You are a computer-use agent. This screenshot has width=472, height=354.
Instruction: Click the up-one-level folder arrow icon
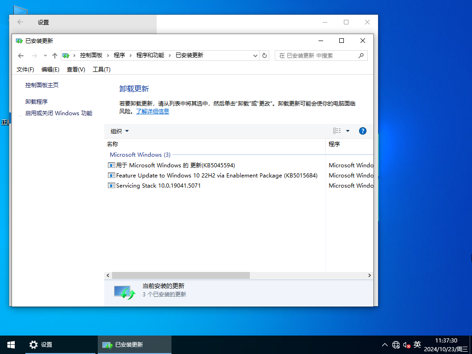pyautogui.click(x=54, y=55)
